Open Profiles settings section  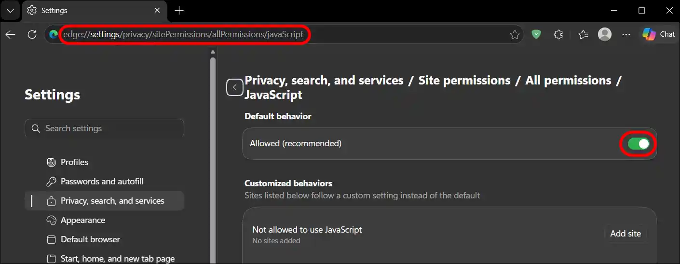click(x=104, y=162)
